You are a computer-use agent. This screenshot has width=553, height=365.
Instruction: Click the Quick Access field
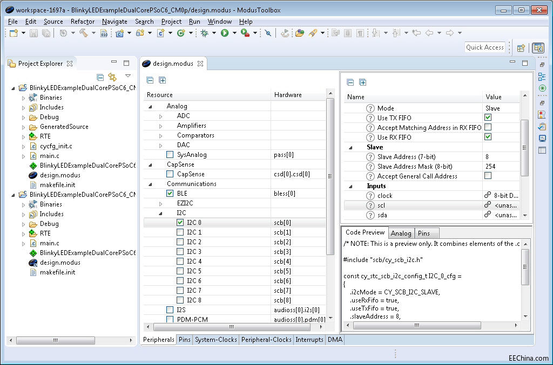click(484, 47)
